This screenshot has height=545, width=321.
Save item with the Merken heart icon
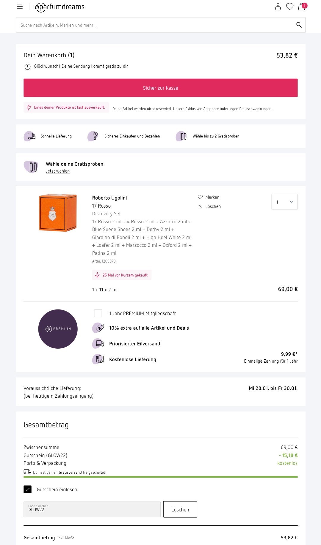tap(200, 197)
